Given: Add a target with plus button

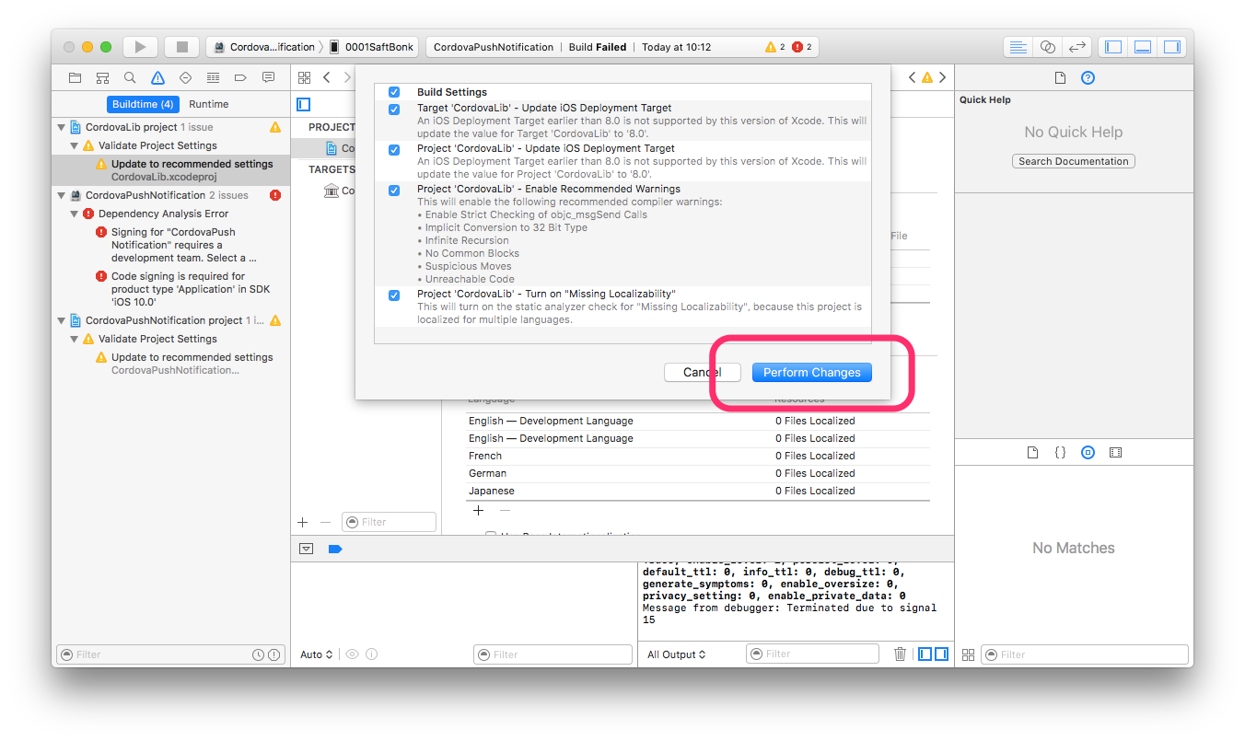Looking at the screenshot, I should pyautogui.click(x=303, y=522).
